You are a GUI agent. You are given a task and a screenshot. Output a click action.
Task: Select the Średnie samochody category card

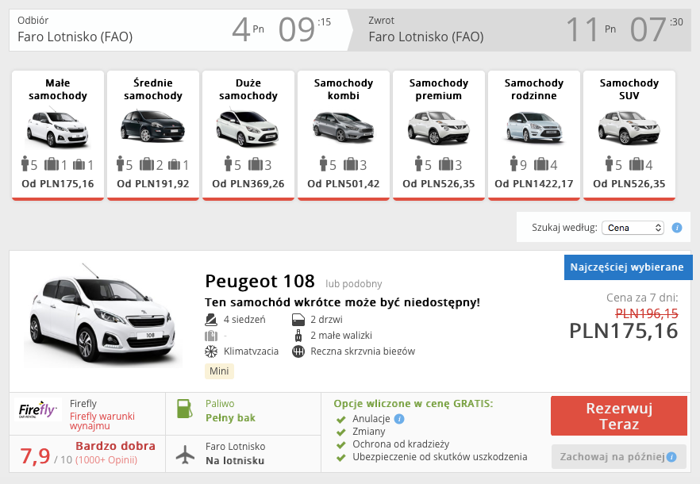153,136
